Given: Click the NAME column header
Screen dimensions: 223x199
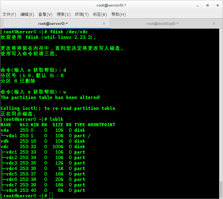Looking at the screenshot, I should (6, 125).
